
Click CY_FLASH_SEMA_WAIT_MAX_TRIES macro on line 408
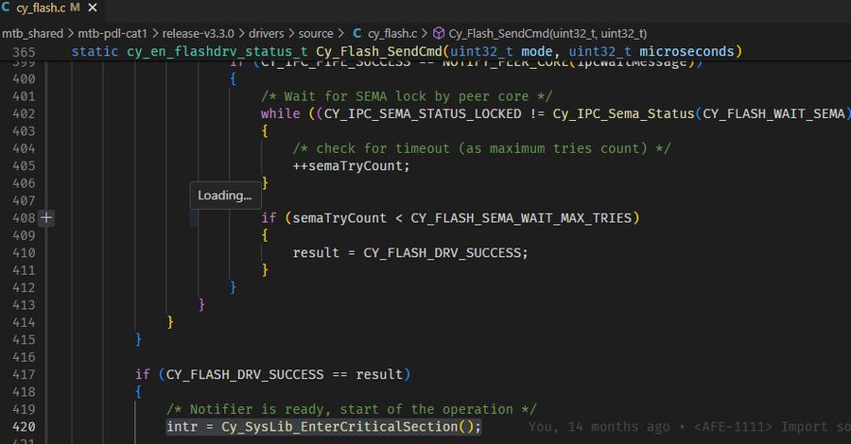524,218
